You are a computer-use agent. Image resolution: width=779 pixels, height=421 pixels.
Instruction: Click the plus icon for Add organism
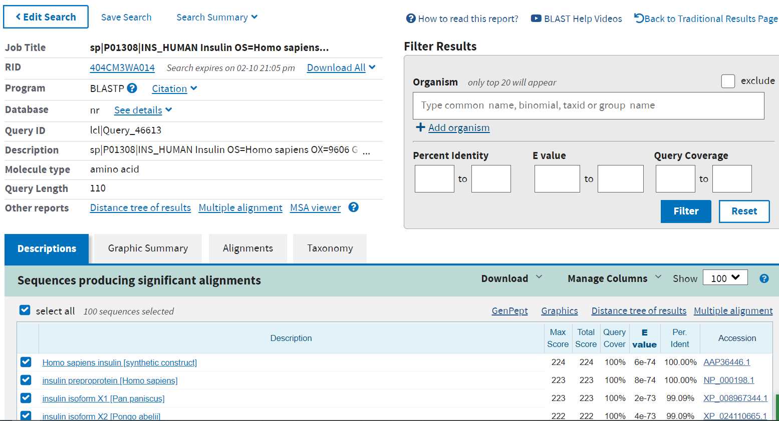pos(420,127)
